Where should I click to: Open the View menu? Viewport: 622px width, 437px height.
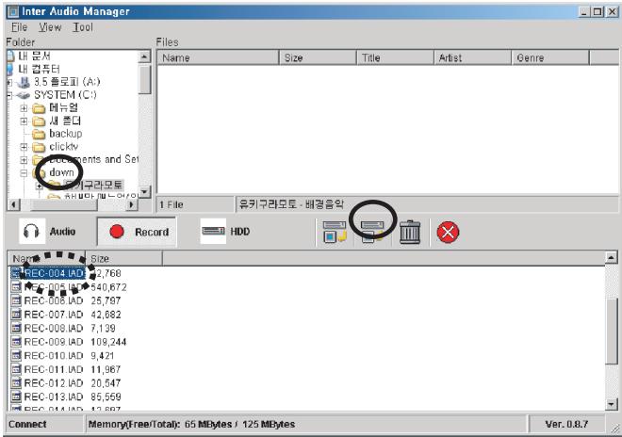(x=50, y=27)
